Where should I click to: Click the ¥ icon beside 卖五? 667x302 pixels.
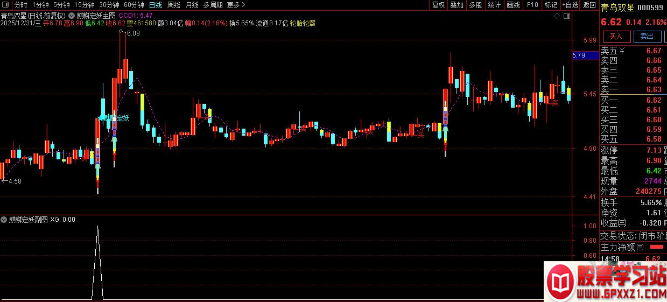(622, 51)
